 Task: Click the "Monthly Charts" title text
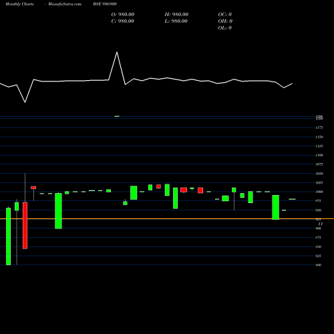(19, 4)
